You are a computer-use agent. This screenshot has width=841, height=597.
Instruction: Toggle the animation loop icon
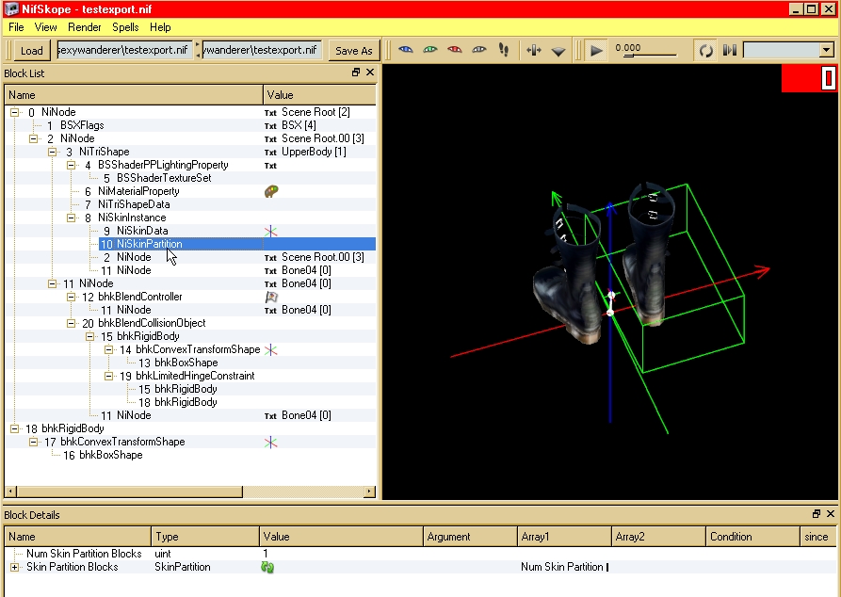705,51
